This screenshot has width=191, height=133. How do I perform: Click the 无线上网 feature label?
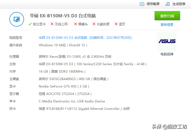point(61,24)
